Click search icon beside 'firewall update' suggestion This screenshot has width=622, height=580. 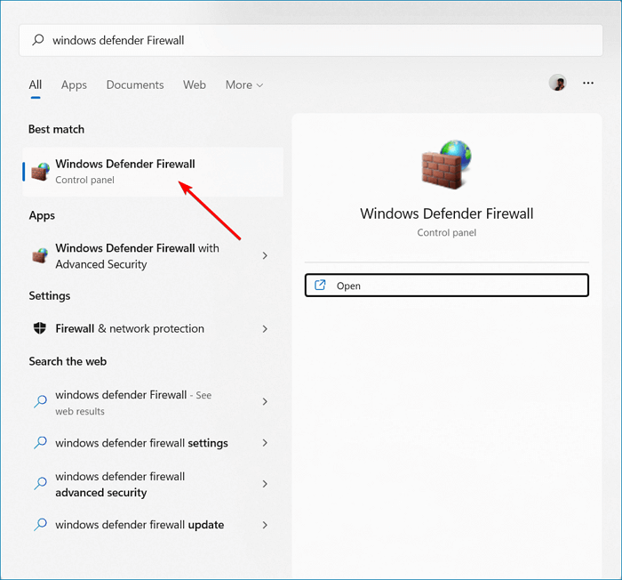41,524
